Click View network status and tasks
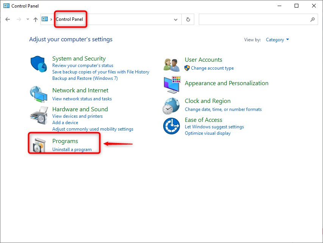 (x=82, y=99)
